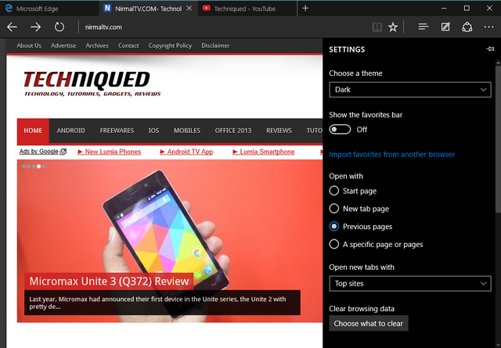Screen dimensions: 501x348
Task: Open the IOS navigation item
Action: (153, 131)
